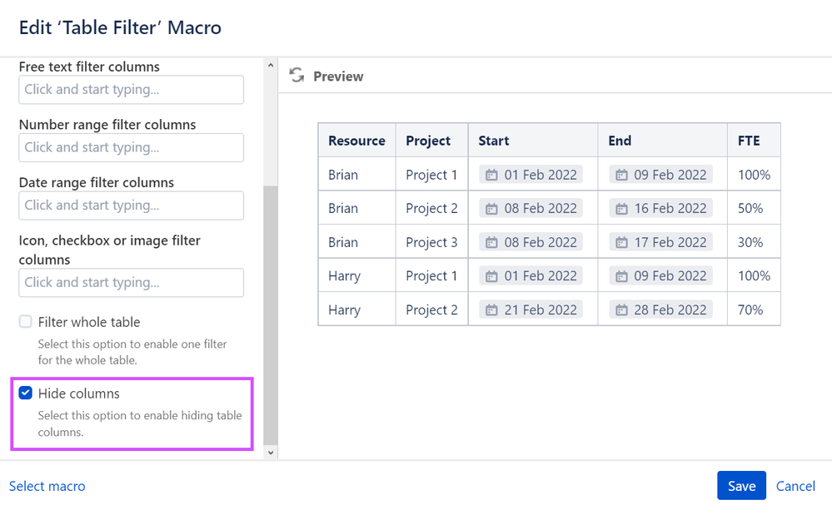832x505 pixels.
Task: Enable the Filter whole table checkbox
Action: (26, 322)
